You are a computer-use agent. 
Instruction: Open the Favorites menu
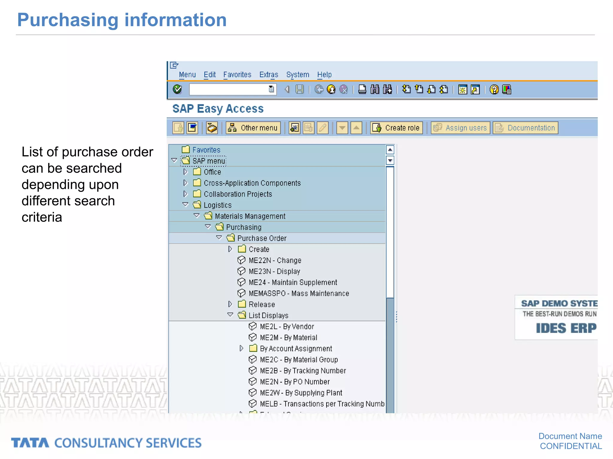(x=237, y=75)
